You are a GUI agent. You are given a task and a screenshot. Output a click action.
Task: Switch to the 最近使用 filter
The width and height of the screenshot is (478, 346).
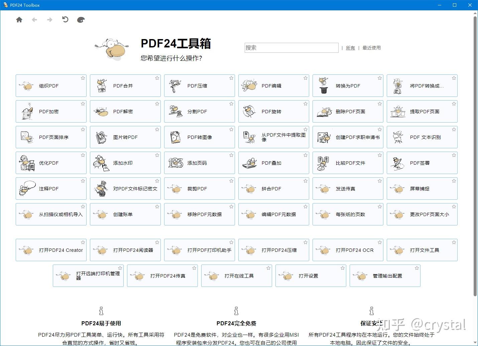click(x=371, y=47)
